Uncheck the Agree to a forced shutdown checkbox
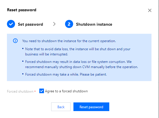159x118 pixels. (42, 91)
